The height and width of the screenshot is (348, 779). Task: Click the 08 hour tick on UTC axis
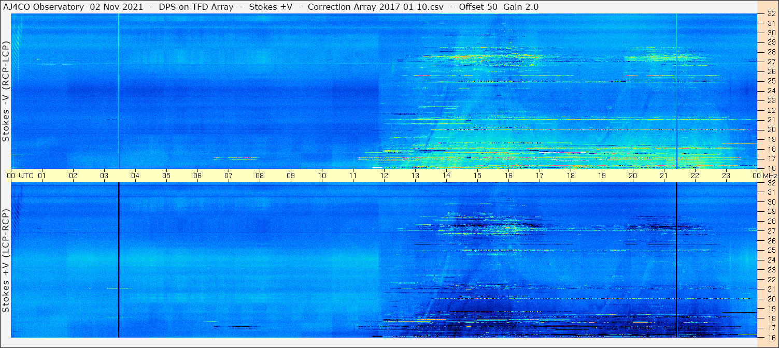(260, 176)
